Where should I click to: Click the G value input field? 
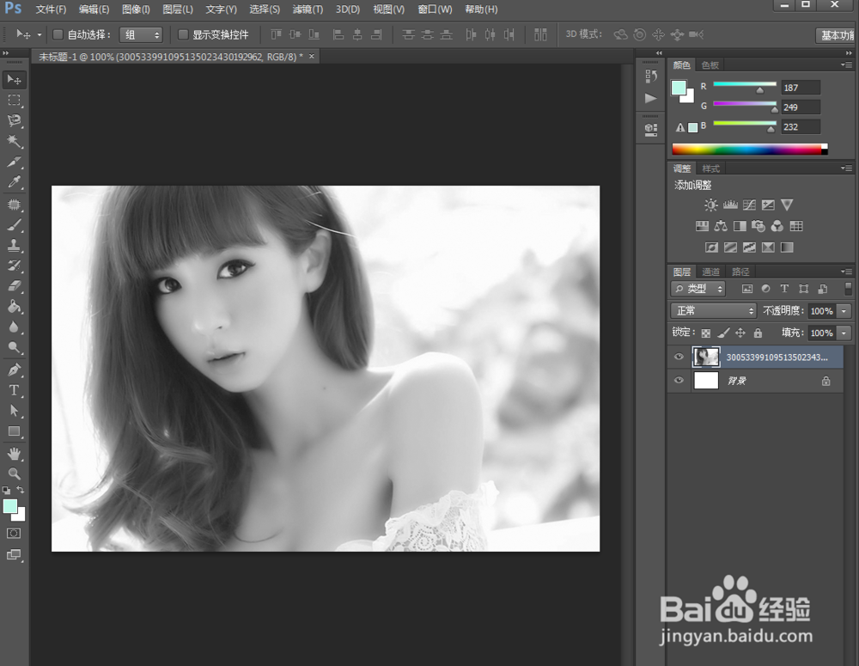(801, 107)
